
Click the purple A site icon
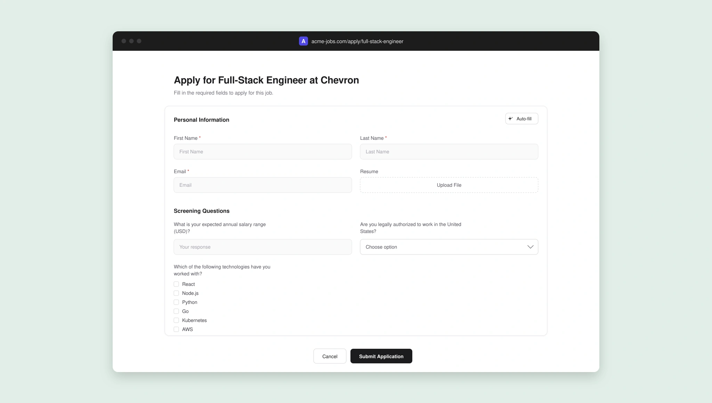pyautogui.click(x=303, y=41)
